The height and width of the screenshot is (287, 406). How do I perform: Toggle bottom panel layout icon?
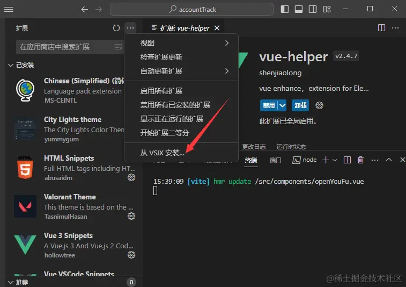click(299, 9)
